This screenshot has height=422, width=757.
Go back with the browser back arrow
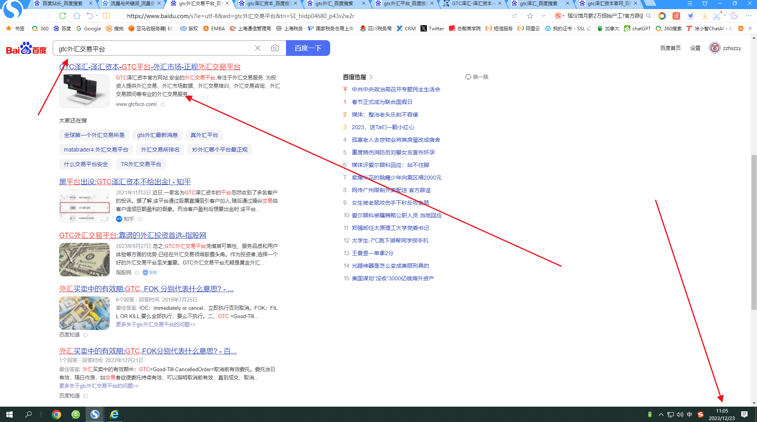point(35,16)
